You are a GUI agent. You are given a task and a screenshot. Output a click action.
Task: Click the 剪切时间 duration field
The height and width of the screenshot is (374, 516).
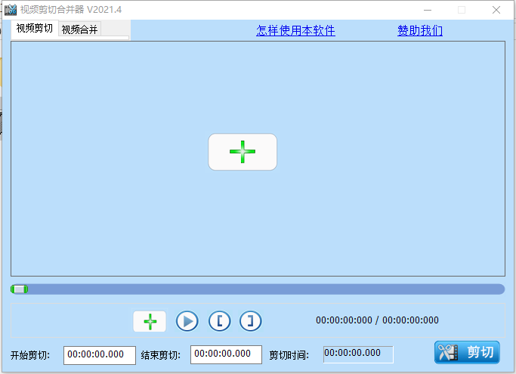point(358,354)
